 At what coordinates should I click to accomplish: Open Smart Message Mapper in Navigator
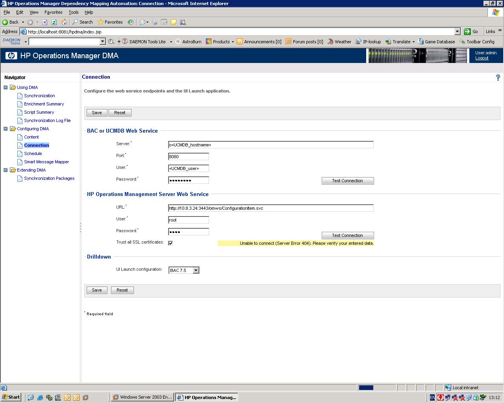(x=46, y=162)
